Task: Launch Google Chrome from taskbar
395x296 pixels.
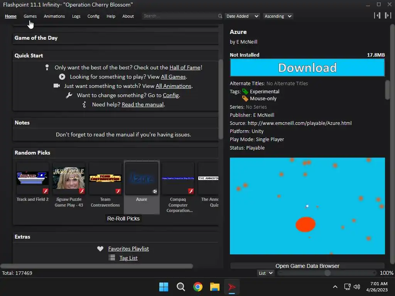Action: click(x=198, y=287)
